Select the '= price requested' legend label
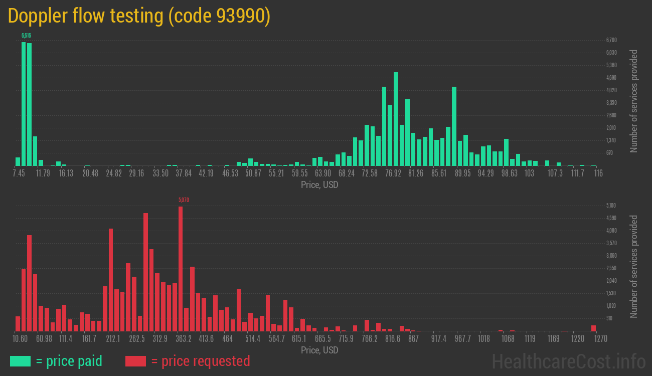Screen dimensions: 652x376 [200, 361]
